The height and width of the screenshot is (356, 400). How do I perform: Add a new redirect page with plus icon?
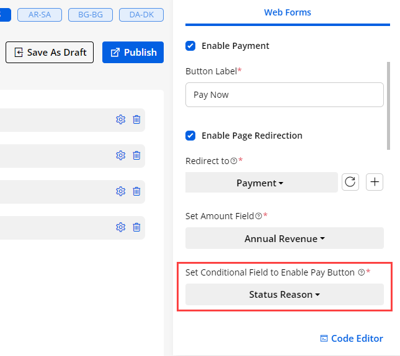(x=375, y=182)
